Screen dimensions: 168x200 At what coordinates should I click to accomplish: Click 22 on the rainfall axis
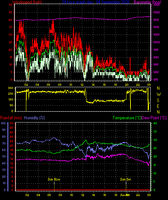pos(12,141)
